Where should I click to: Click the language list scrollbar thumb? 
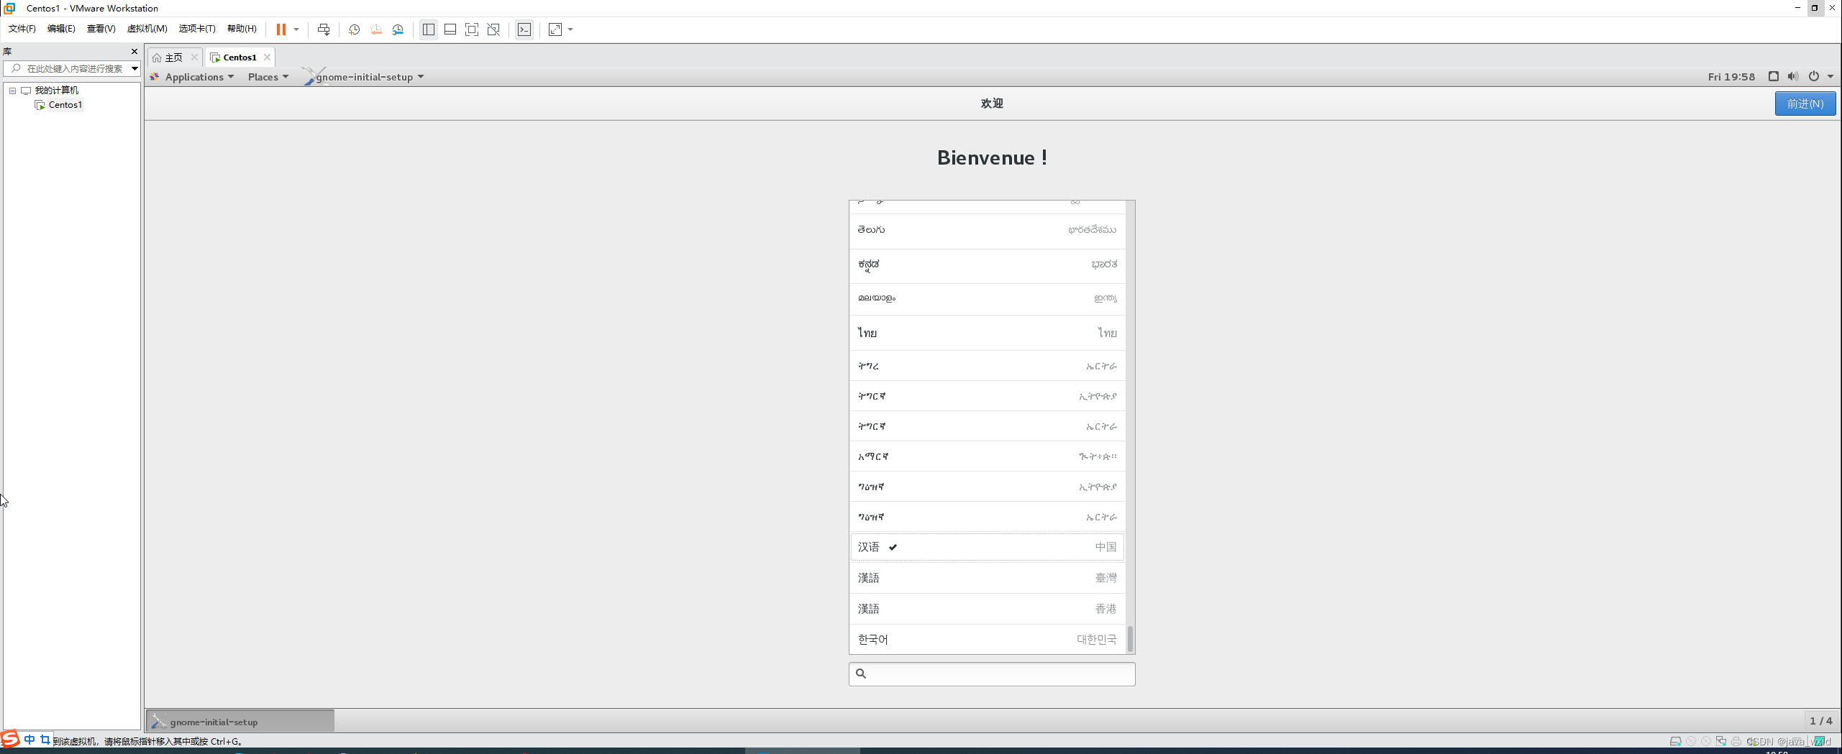[1131, 638]
